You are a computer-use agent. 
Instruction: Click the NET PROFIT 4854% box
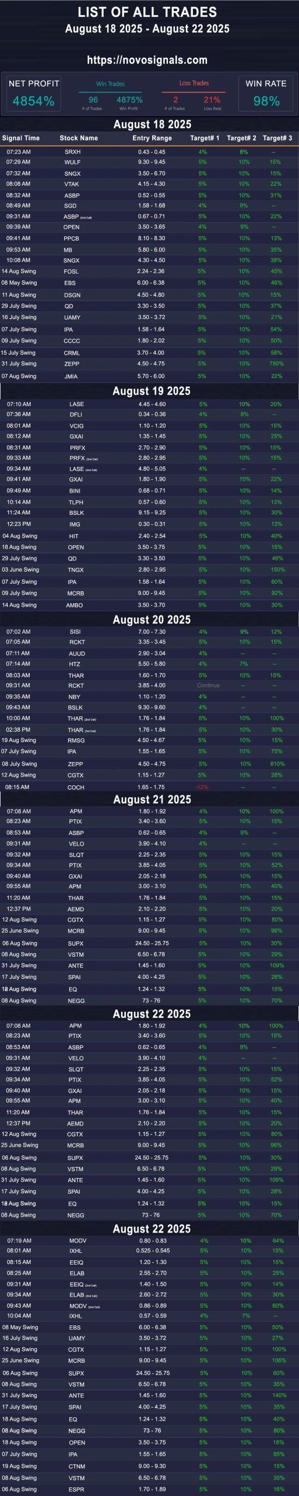coord(33,93)
